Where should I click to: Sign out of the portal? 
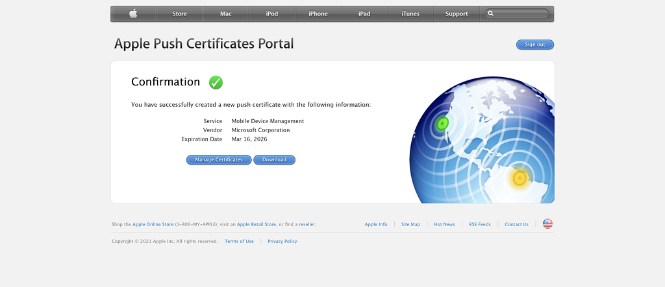535,45
